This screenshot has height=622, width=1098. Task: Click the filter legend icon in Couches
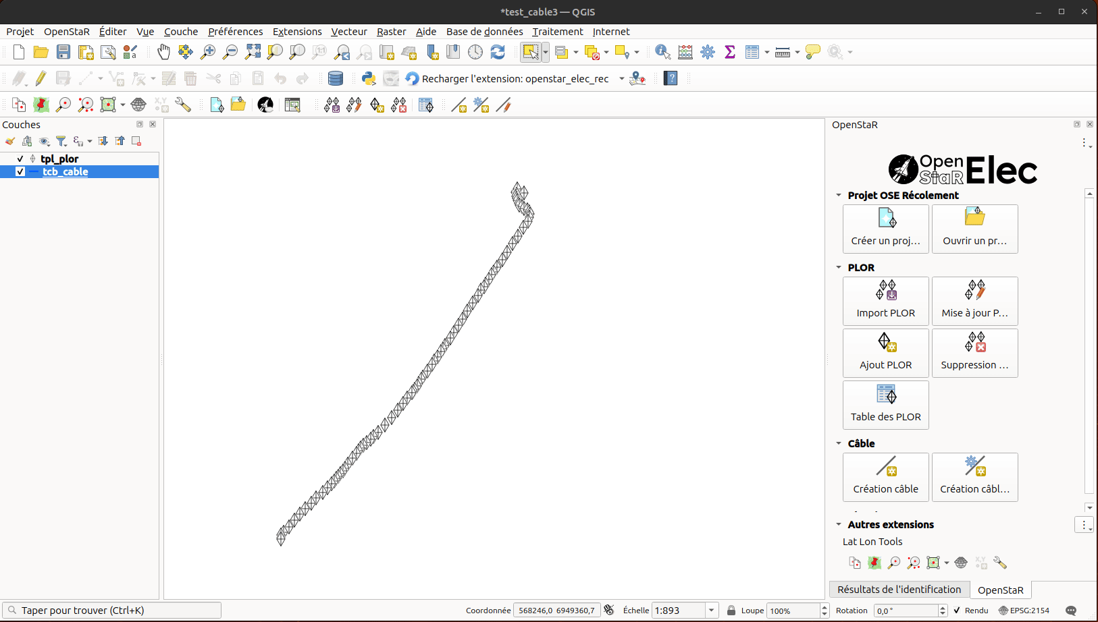(x=61, y=141)
